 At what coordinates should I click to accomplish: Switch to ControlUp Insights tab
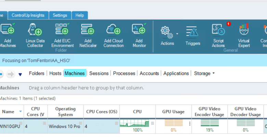28,15
